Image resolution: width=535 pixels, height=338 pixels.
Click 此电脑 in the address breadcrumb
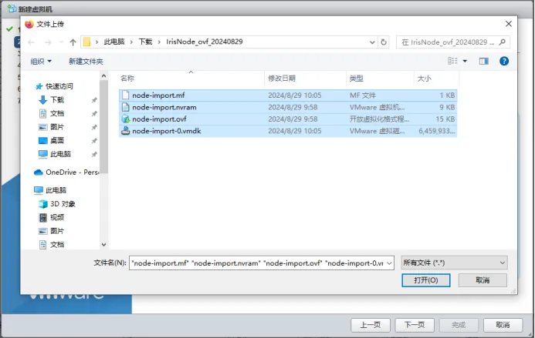[x=114, y=42]
